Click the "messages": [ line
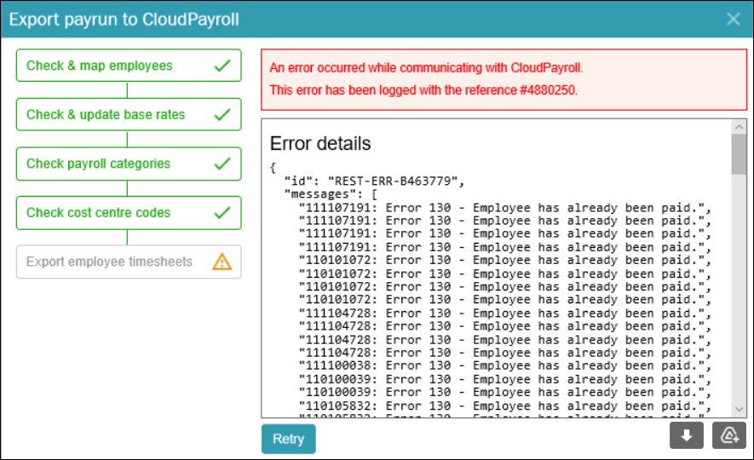The image size is (754, 460). [x=331, y=194]
